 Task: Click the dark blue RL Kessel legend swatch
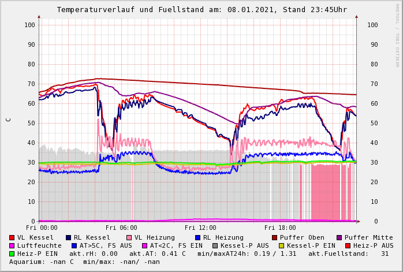pyautogui.click(x=69, y=237)
